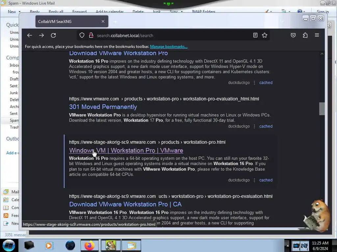This screenshot has height=252, width=337.
Task: Go back in the Firefox browser
Action: coord(29,35)
